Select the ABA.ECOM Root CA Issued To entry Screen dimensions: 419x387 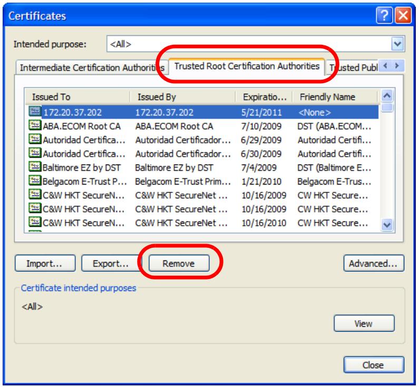coord(82,126)
